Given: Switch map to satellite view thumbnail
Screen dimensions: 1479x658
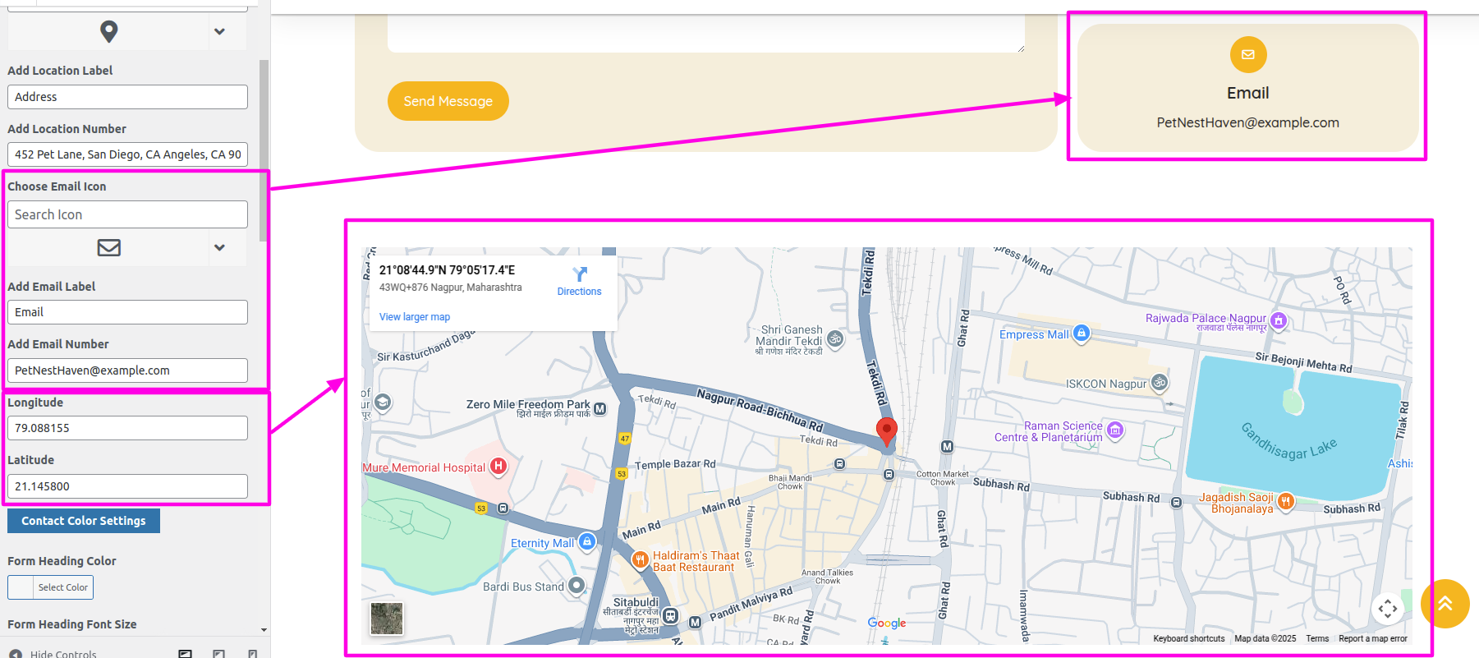Looking at the screenshot, I should (387, 619).
